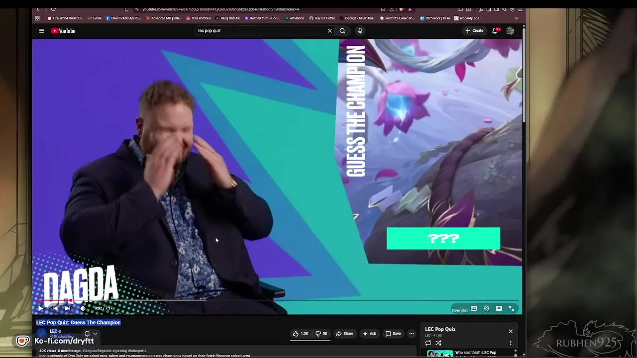Click the video title 'LEC Pop Quiz: Guess The Champion'
Screen dimensions: 637x358
[79, 323]
